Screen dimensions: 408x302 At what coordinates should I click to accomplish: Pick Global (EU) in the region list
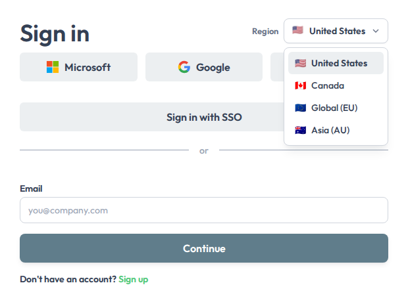pyautogui.click(x=336, y=108)
